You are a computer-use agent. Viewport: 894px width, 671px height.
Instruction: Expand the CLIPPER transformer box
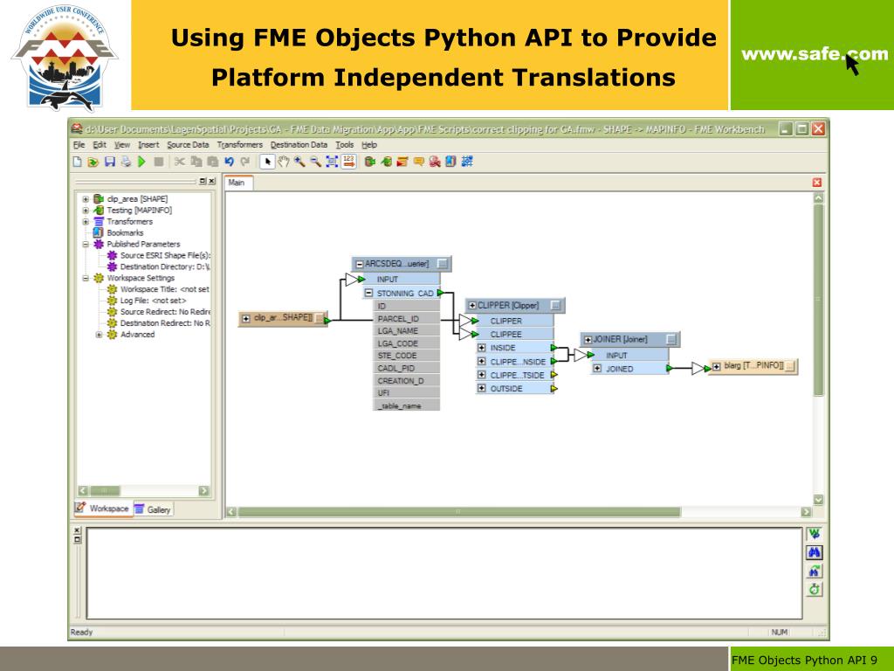pos(472,306)
